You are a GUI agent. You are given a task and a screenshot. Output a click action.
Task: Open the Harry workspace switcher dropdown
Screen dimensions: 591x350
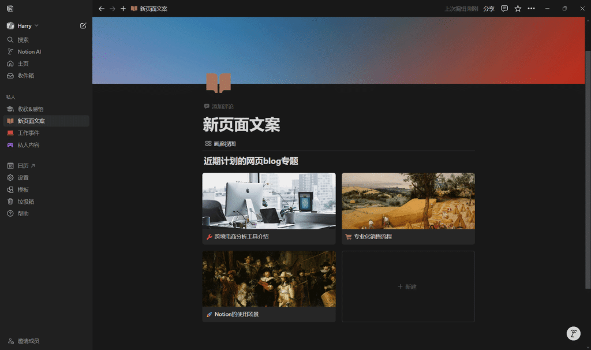23,25
